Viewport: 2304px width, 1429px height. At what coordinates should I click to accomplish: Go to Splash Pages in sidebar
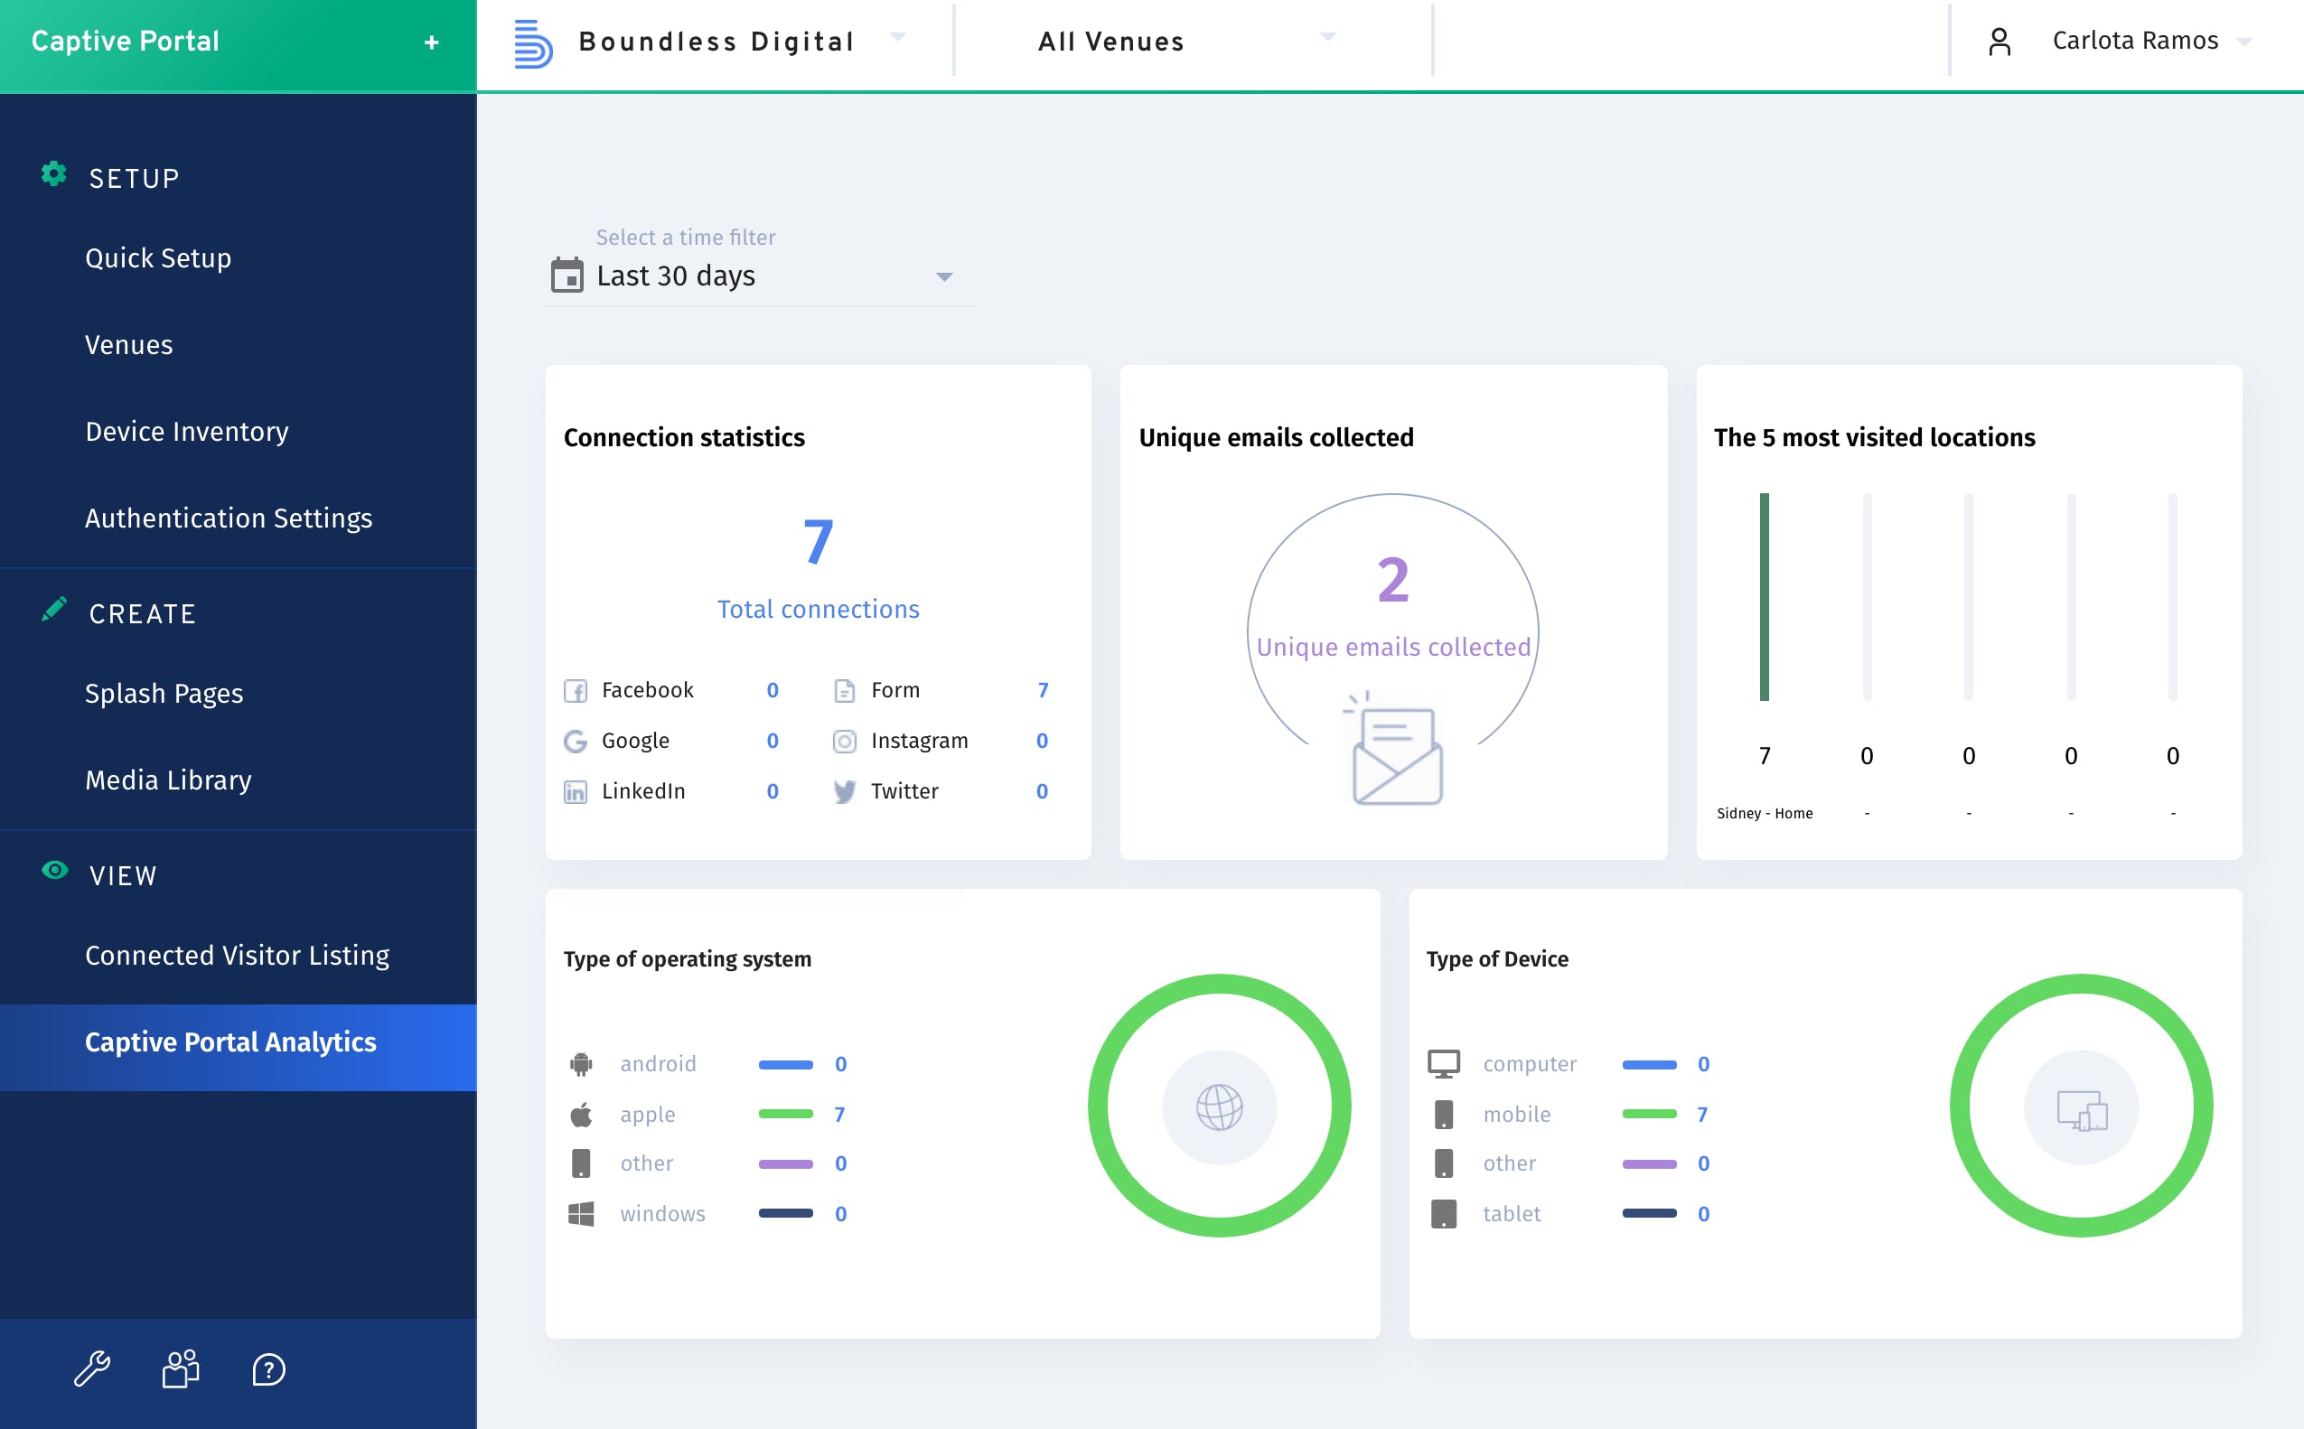pyautogui.click(x=164, y=693)
